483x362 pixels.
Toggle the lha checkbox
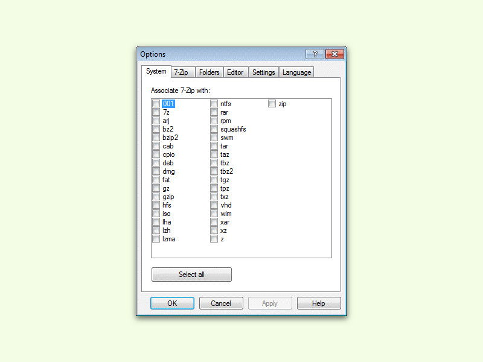coord(156,222)
